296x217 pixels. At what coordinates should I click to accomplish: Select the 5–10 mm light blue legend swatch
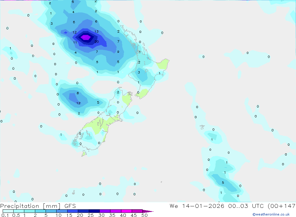click(51, 211)
